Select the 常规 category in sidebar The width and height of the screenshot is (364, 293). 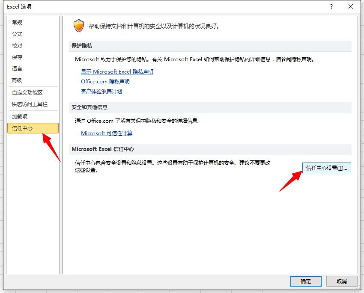(17, 22)
